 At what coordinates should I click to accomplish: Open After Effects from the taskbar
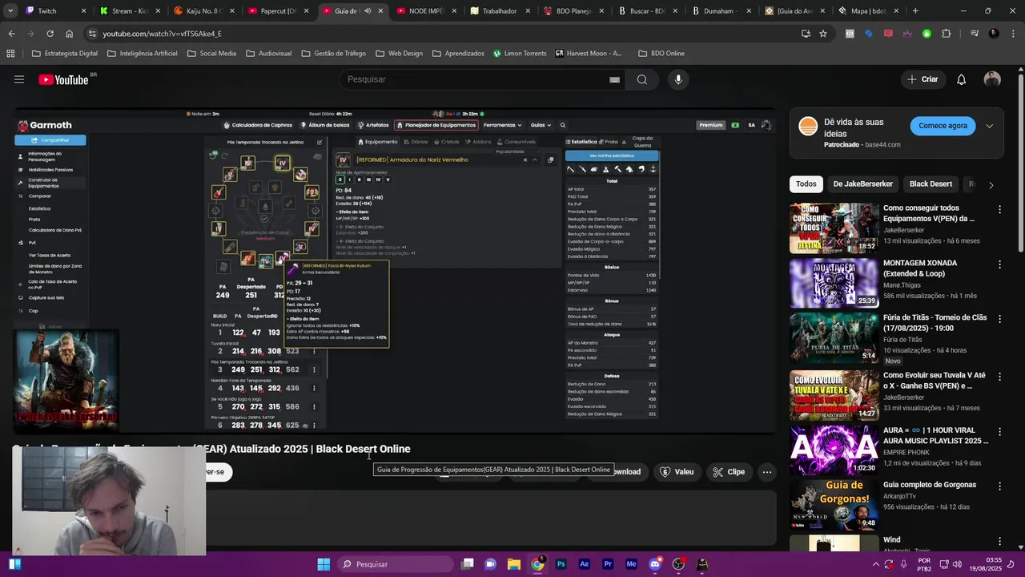584,564
